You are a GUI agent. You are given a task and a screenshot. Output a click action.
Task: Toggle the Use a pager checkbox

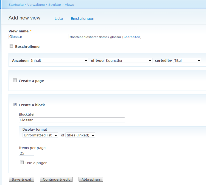[x=22, y=162]
